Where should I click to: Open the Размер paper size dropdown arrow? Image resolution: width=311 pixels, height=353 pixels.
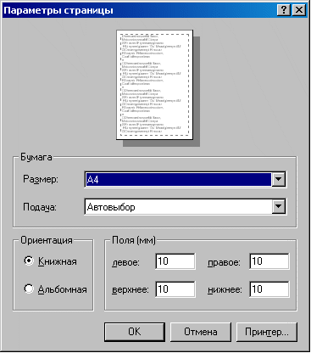pos(279,179)
